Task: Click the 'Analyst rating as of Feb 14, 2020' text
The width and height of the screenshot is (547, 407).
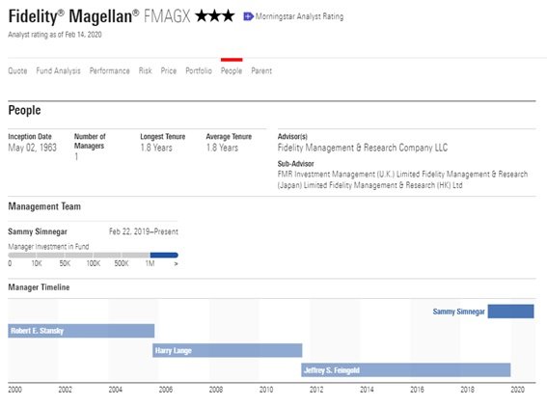Action: click(x=55, y=34)
